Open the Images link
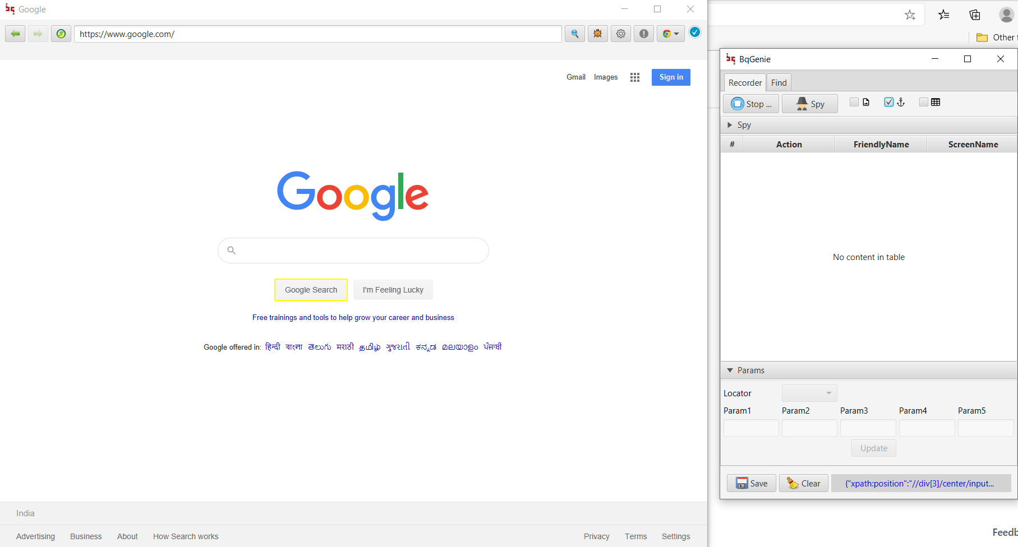 [x=606, y=77]
